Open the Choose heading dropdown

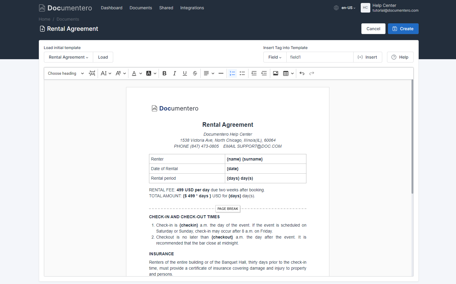[x=66, y=73]
